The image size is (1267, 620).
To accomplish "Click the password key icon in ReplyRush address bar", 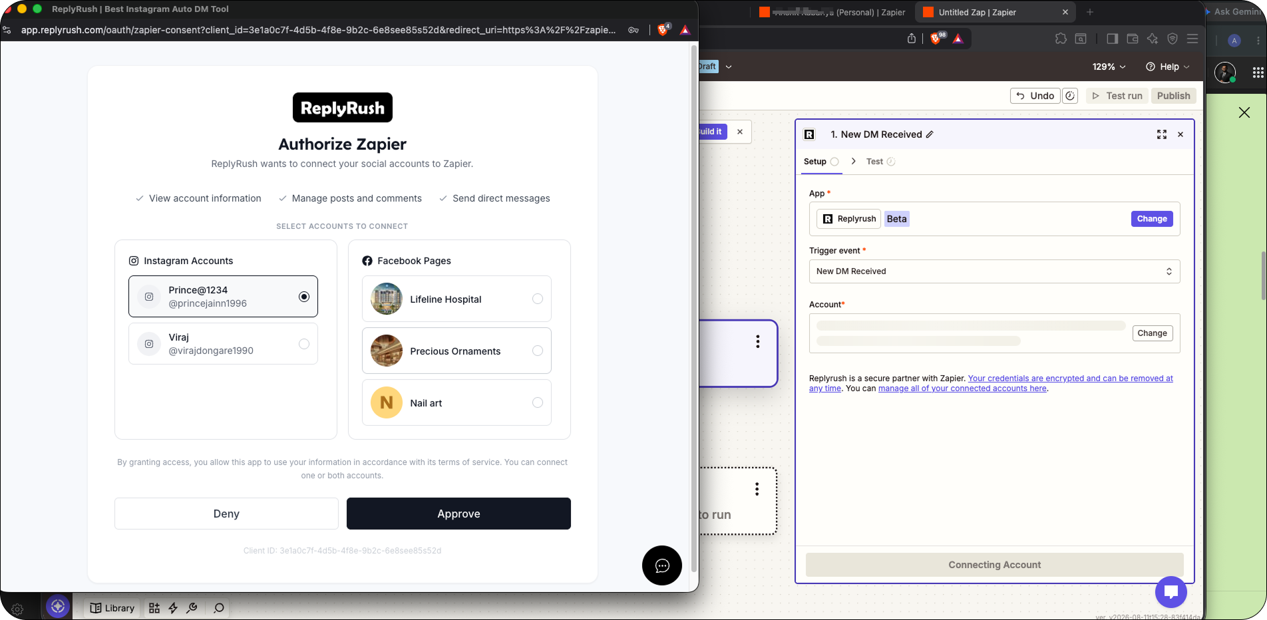I will [x=633, y=30].
